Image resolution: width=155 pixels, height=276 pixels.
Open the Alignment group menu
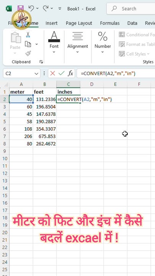click(x=77, y=42)
